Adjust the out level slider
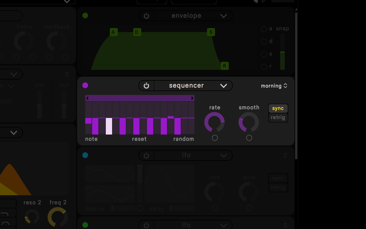The width and height of the screenshot is (366, 229). tap(64, 104)
